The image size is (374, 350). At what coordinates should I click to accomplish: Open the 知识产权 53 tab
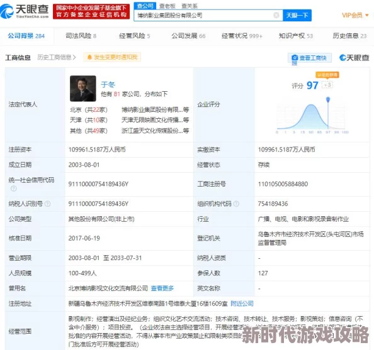coord(296,36)
